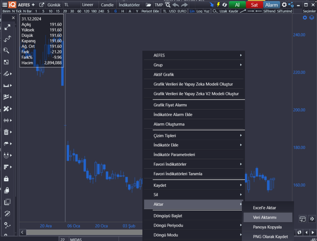Lock drawings with the padlock icon

[x=6, y=179]
